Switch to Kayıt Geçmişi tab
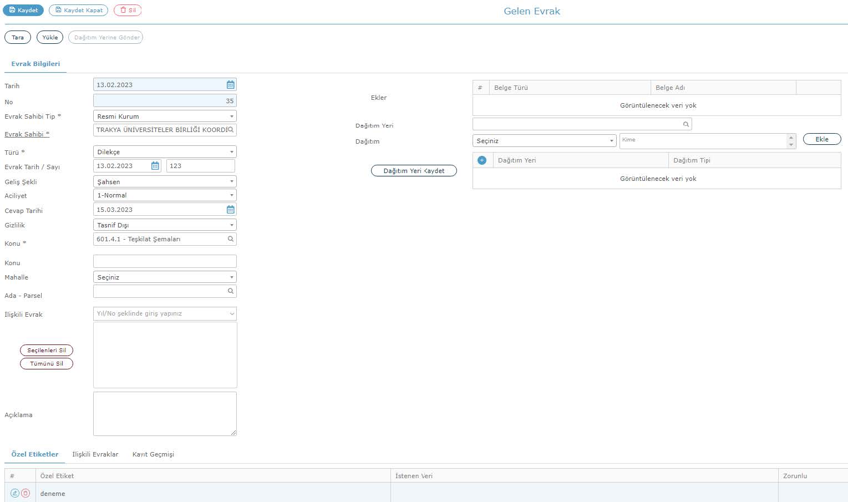The width and height of the screenshot is (848, 502). tap(153, 454)
